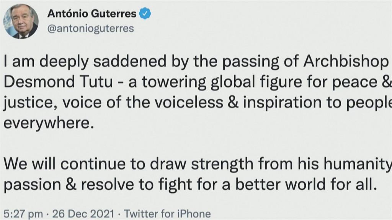392x220 pixels.
Task: Click the word Archbishop in the tweet
Action: pyautogui.click(x=345, y=62)
